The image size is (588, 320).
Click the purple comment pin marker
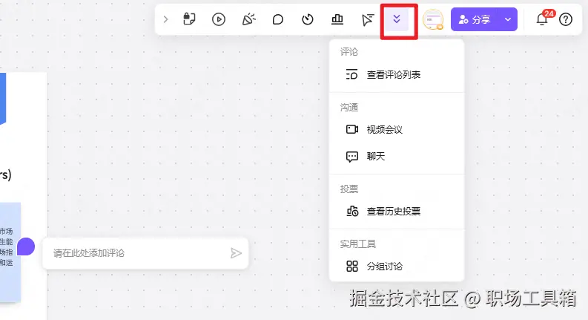tap(26, 246)
